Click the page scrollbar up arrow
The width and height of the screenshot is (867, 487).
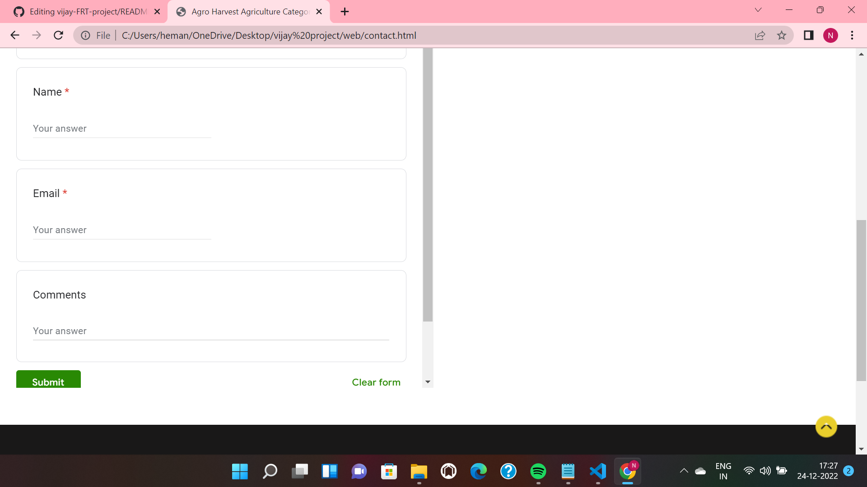tap(861, 54)
